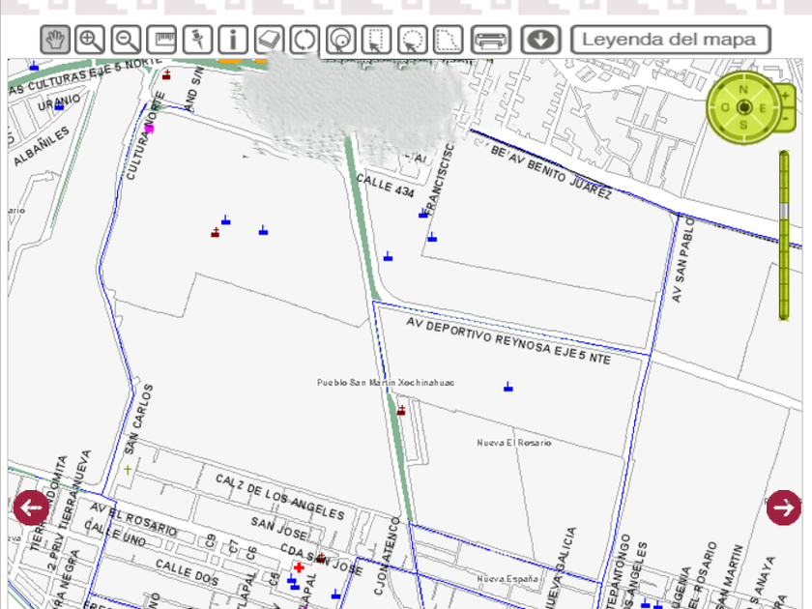Select the Pan hand tool

click(55, 40)
